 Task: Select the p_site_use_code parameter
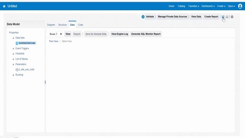(x=26, y=69)
